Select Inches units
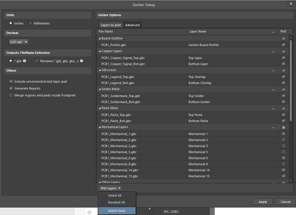The width and height of the screenshot is (296, 215). (11, 23)
